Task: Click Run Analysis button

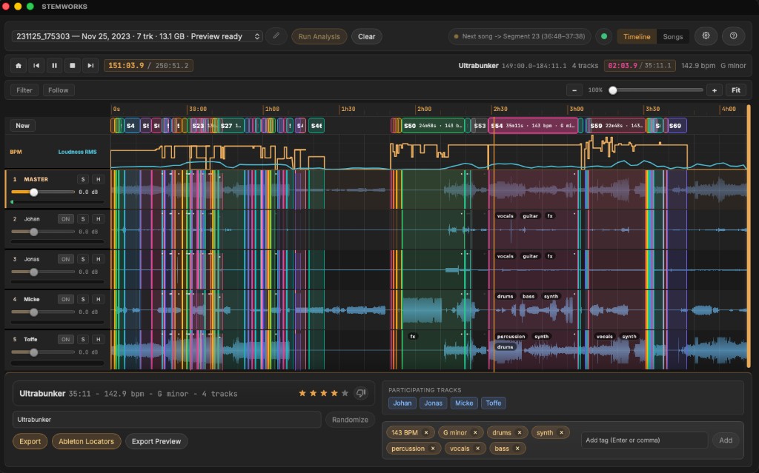Action: [x=319, y=36]
